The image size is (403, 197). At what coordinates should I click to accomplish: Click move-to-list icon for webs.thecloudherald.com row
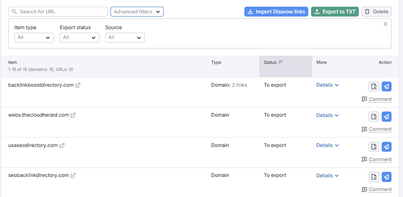[x=373, y=117]
